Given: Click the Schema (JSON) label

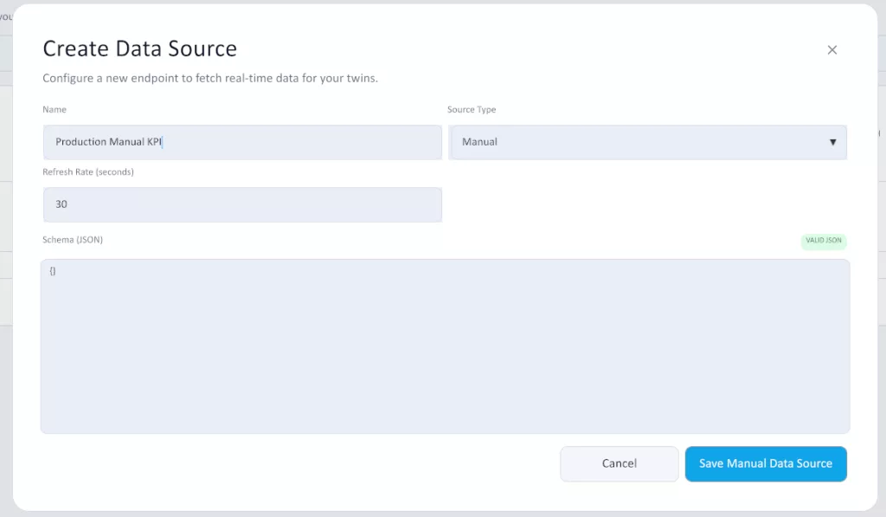Looking at the screenshot, I should click(73, 240).
